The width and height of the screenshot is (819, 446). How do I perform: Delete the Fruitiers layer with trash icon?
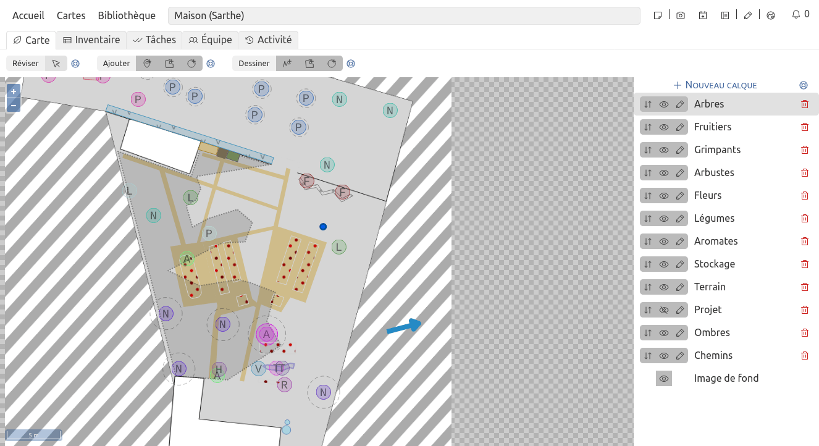point(804,127)
